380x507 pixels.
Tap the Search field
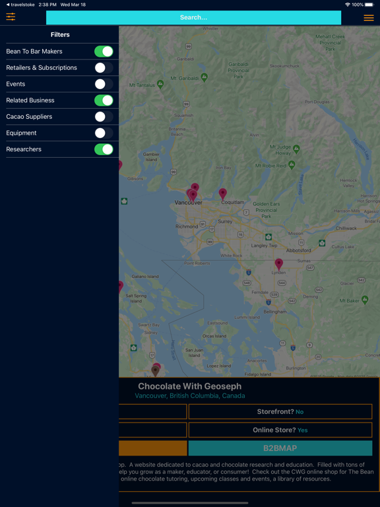click(x=193, y=17)
